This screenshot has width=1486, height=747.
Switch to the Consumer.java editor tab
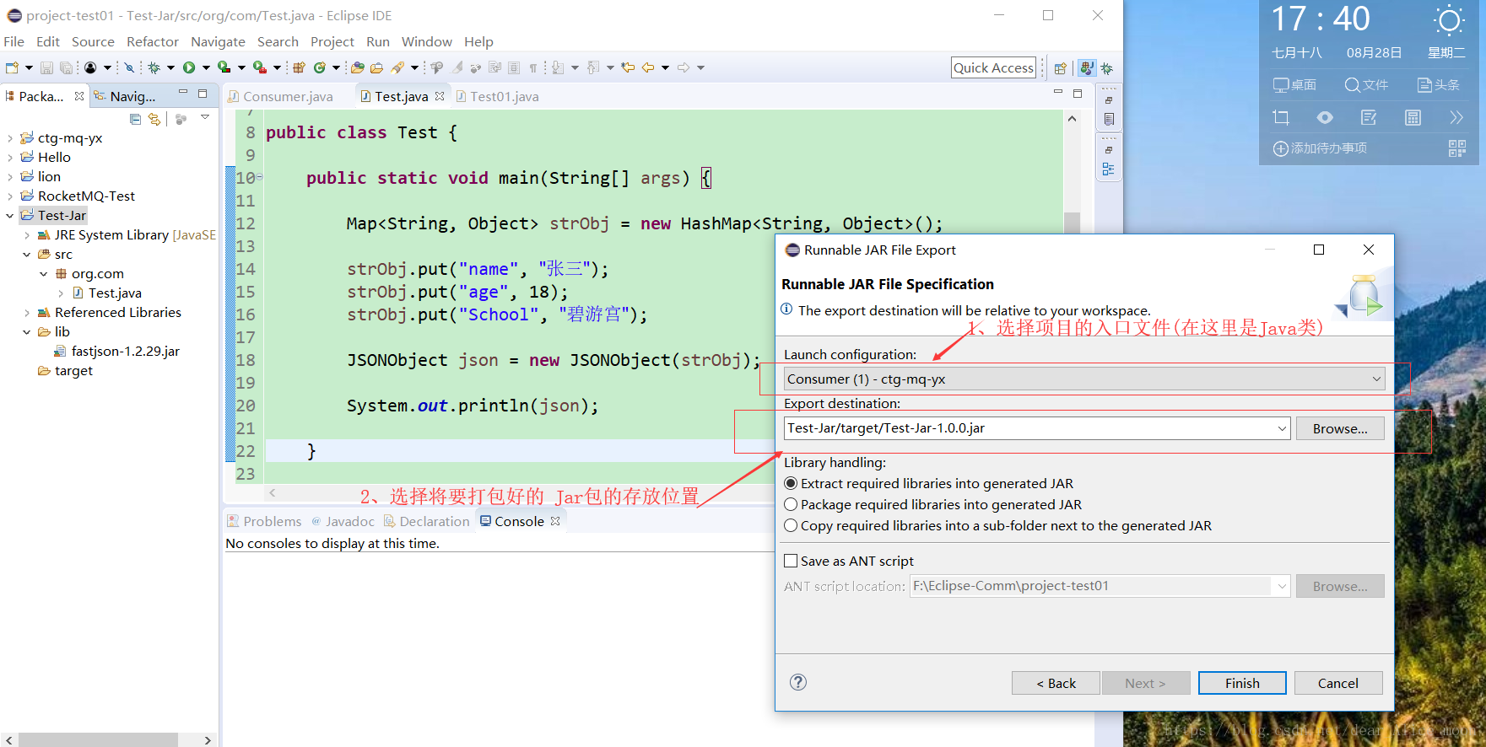pyautogui.click(x=281, y=96)
